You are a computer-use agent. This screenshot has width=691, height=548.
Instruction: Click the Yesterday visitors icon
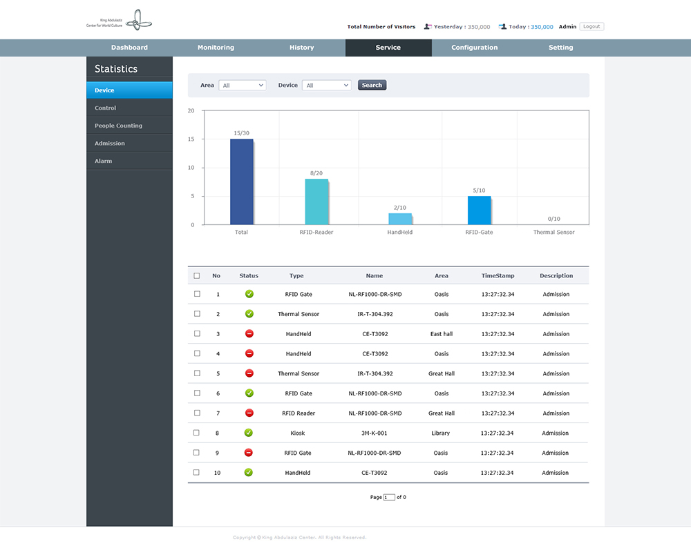(x=428, y=27)
